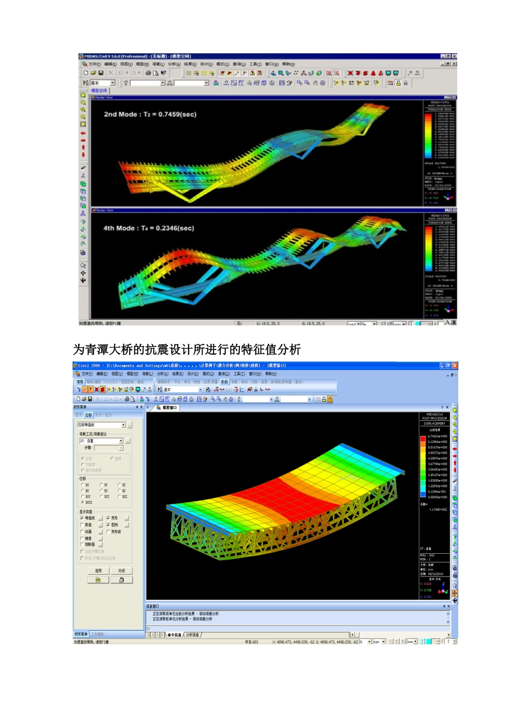Click Save icon in Civil 2006 toolbar

(x=90, y=399)
